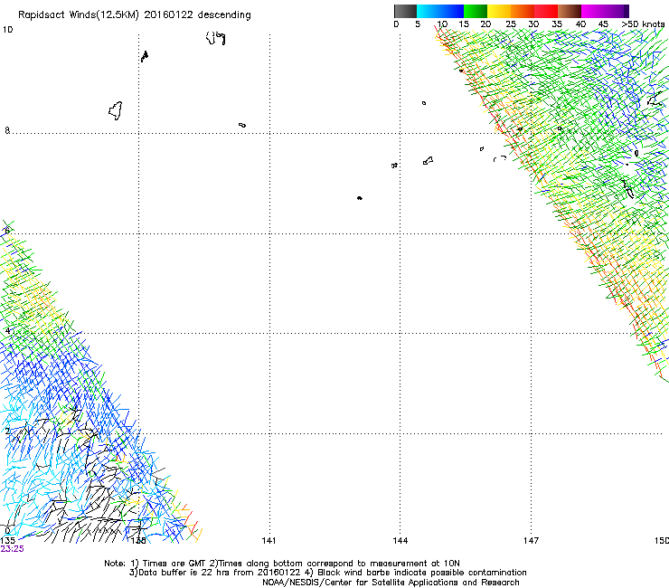The width and height of the screenshot is (669, 588).
Task: Click the latitude label '8'
Action: [7, 130]
